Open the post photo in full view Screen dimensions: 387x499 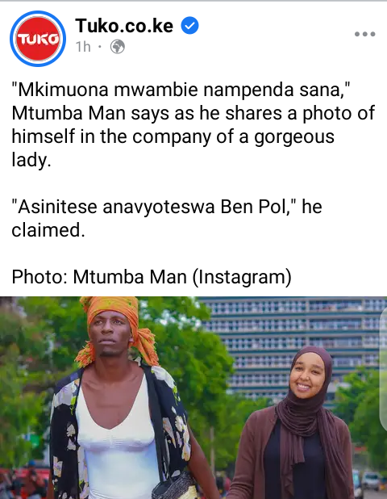pyautogui.click(x=193, y=397)
